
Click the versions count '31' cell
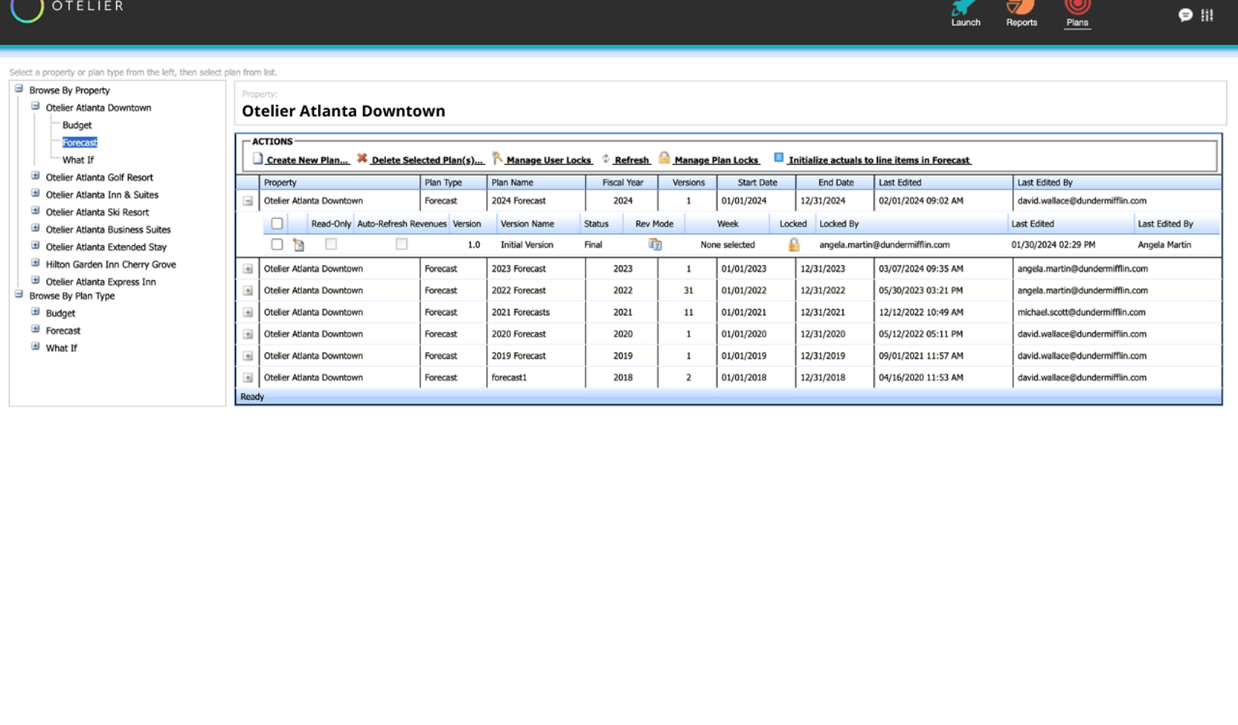click(x=688, y=291)
